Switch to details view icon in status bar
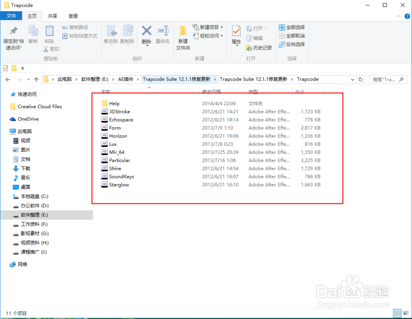412x319 pixels. tap(397, 313)
